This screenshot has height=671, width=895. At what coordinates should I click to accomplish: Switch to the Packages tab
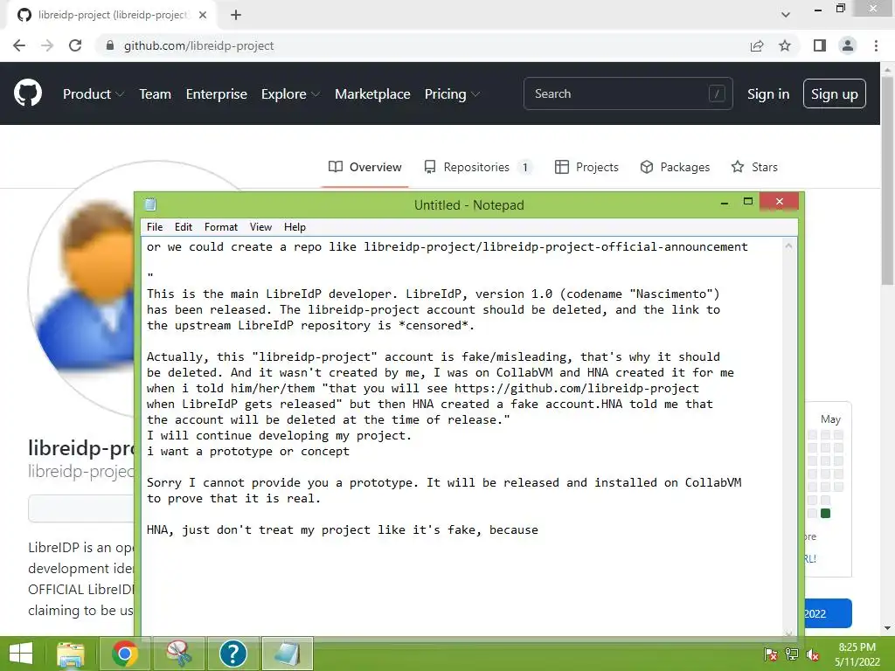click(x=675, y=167)
